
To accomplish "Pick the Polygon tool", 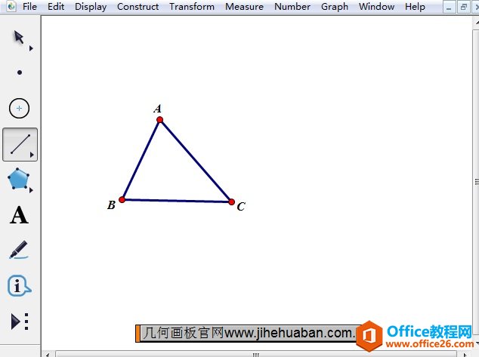I will (x=18, y=179).
